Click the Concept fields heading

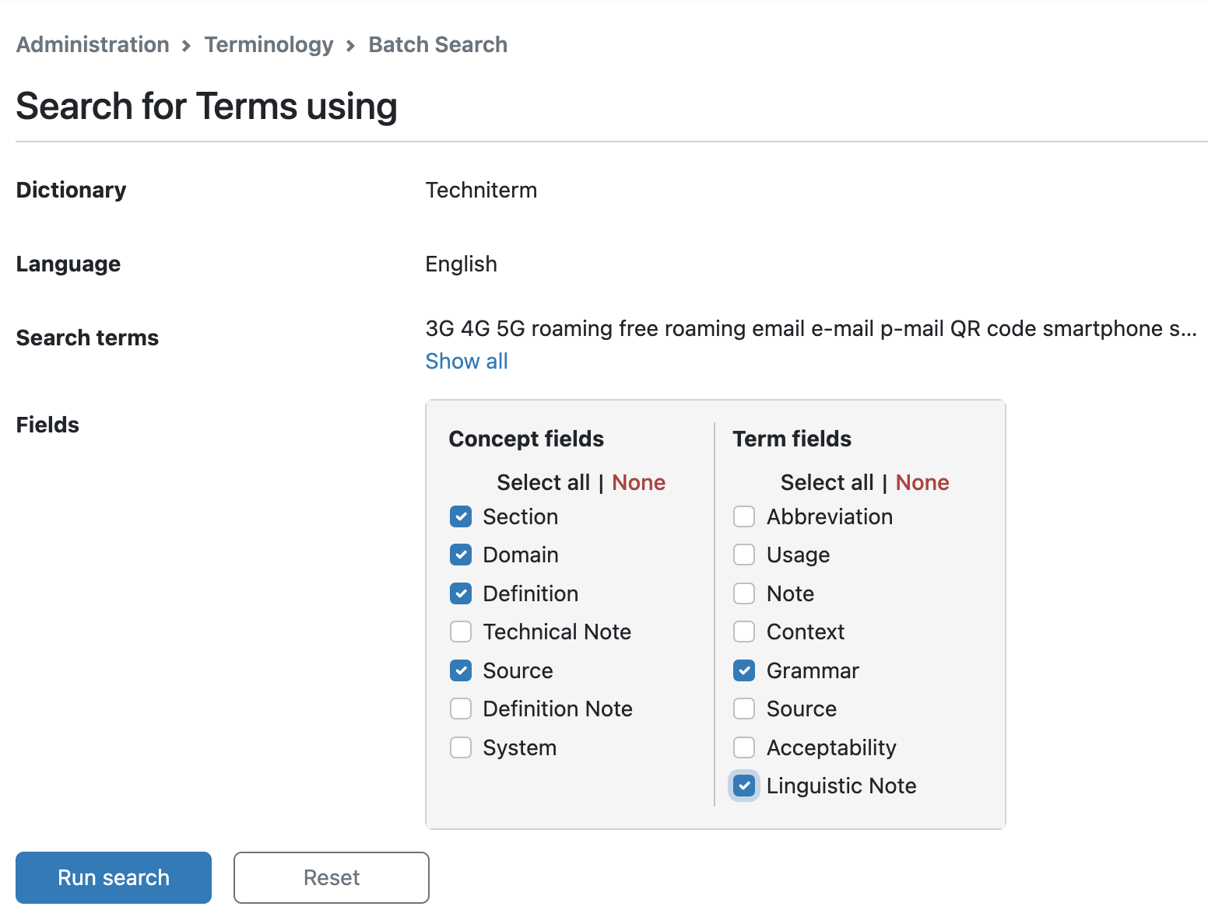coord(526,439)
